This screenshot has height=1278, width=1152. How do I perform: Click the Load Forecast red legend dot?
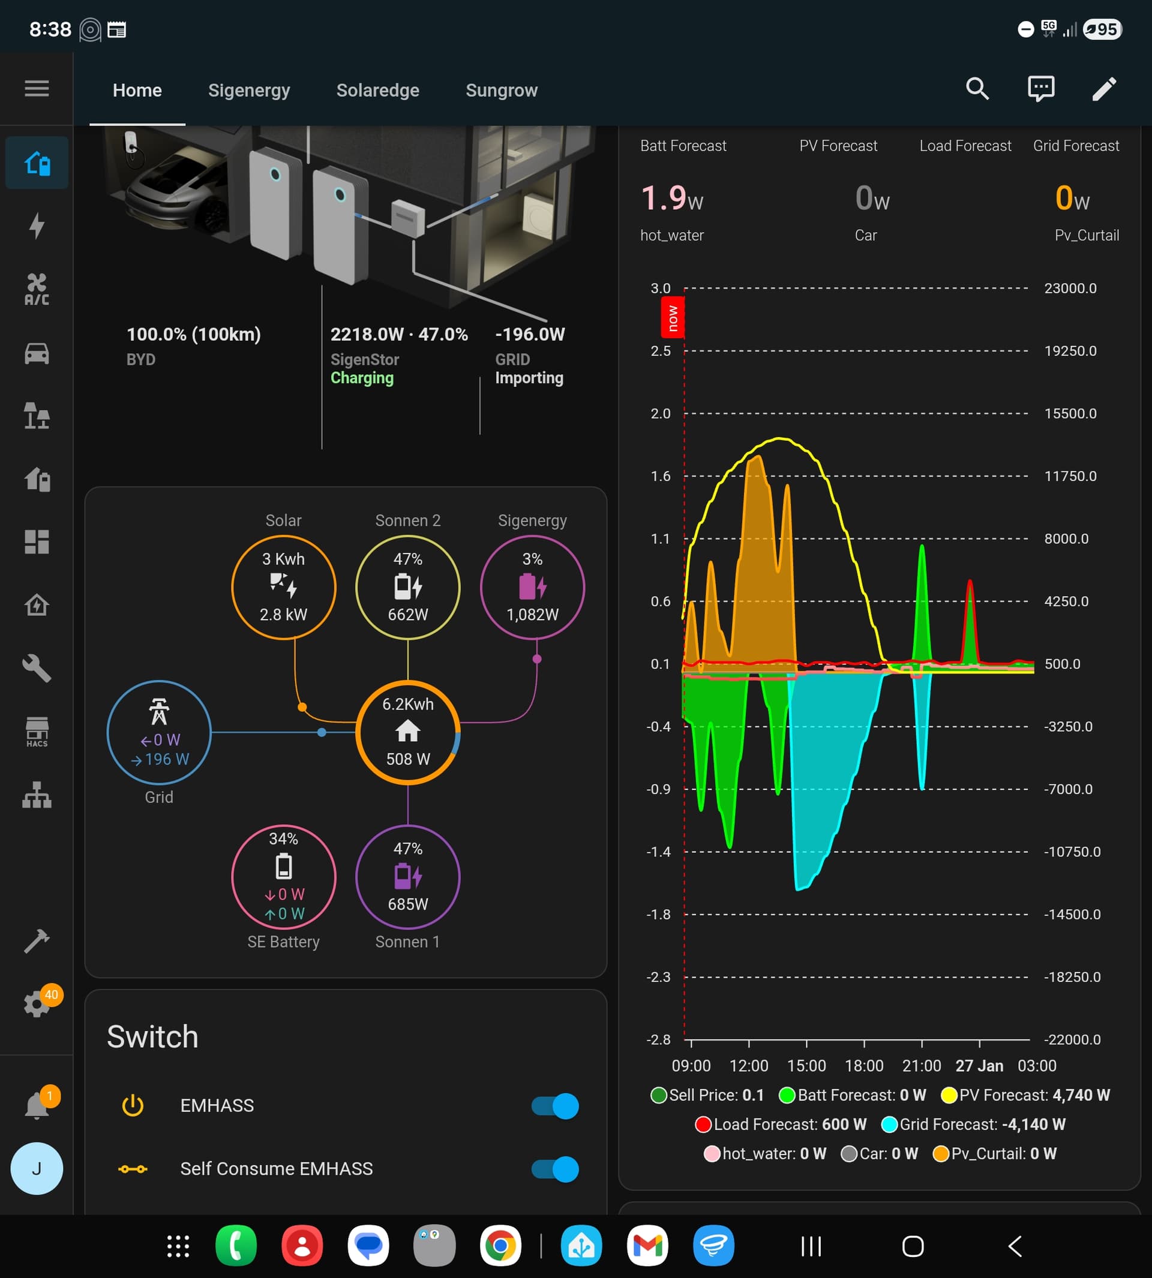point(703,1124)
